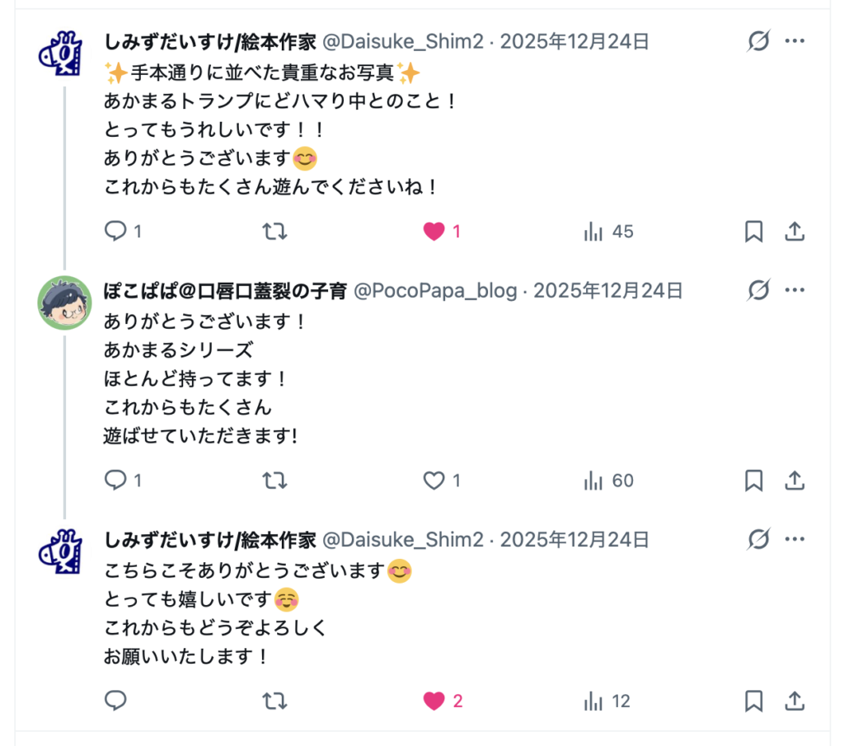
Task: Repost the first tweet about あかまるトランプ
Action: [274, 232]
